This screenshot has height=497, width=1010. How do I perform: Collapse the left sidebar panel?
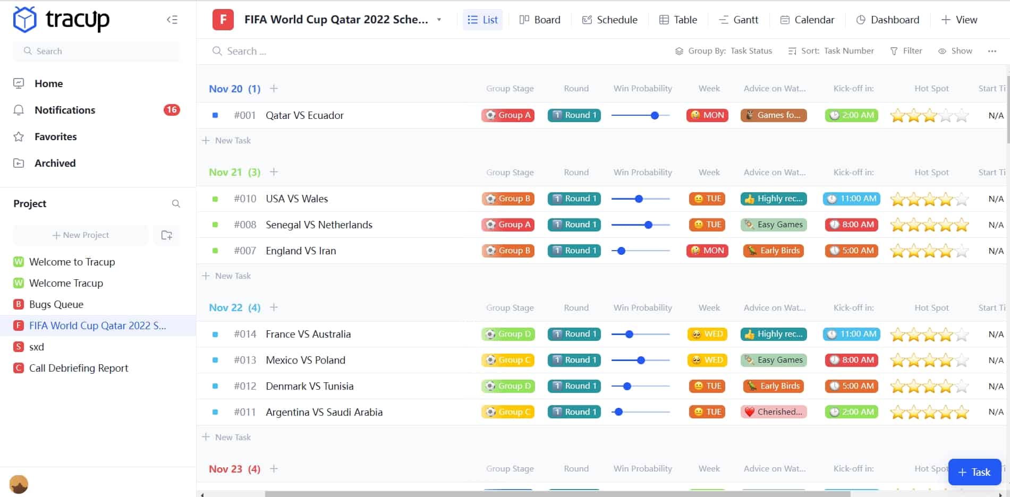click(172, 20)
